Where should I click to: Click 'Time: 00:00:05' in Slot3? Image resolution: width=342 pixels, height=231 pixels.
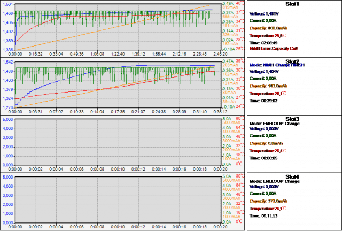(263, 158)
